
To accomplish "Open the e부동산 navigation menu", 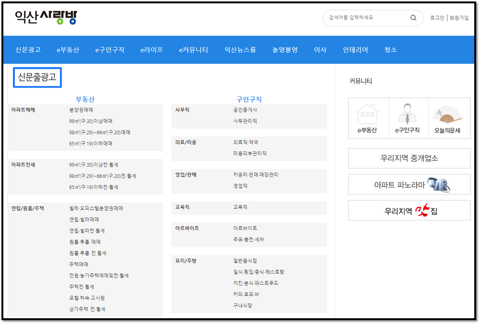I will click(x=68, y=50).
